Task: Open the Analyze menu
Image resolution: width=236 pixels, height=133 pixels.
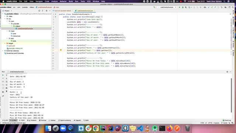Action: click(55, 1)
